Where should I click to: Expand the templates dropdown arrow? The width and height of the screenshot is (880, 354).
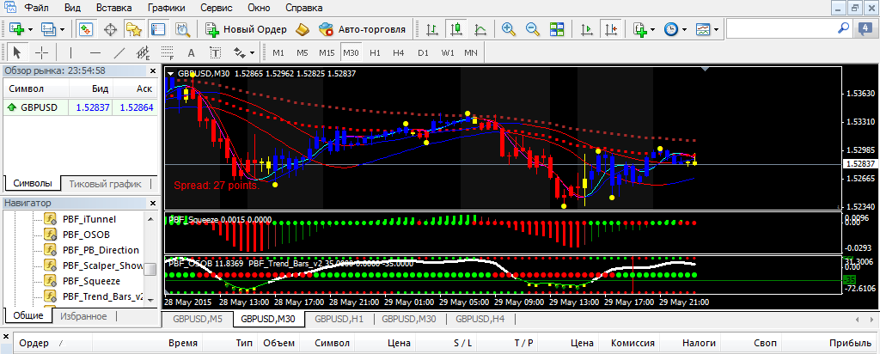pyautogui.click(x=716, y=29)
